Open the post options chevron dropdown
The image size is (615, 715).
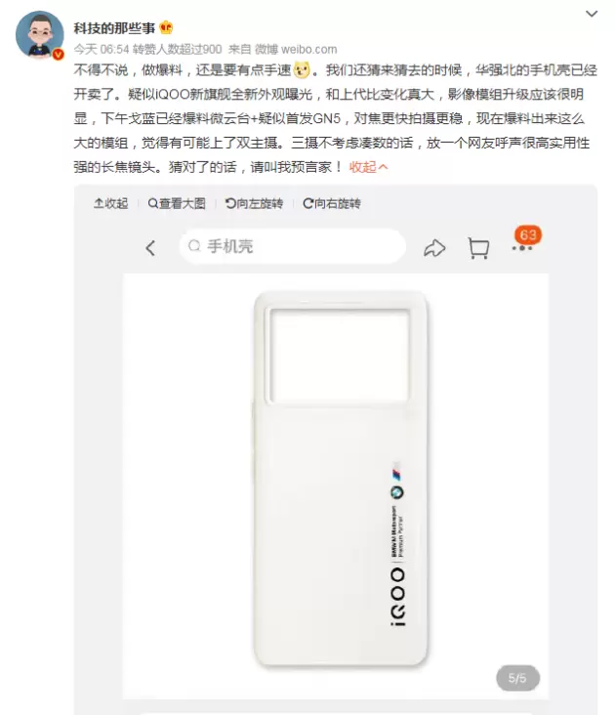coord(592,14)
